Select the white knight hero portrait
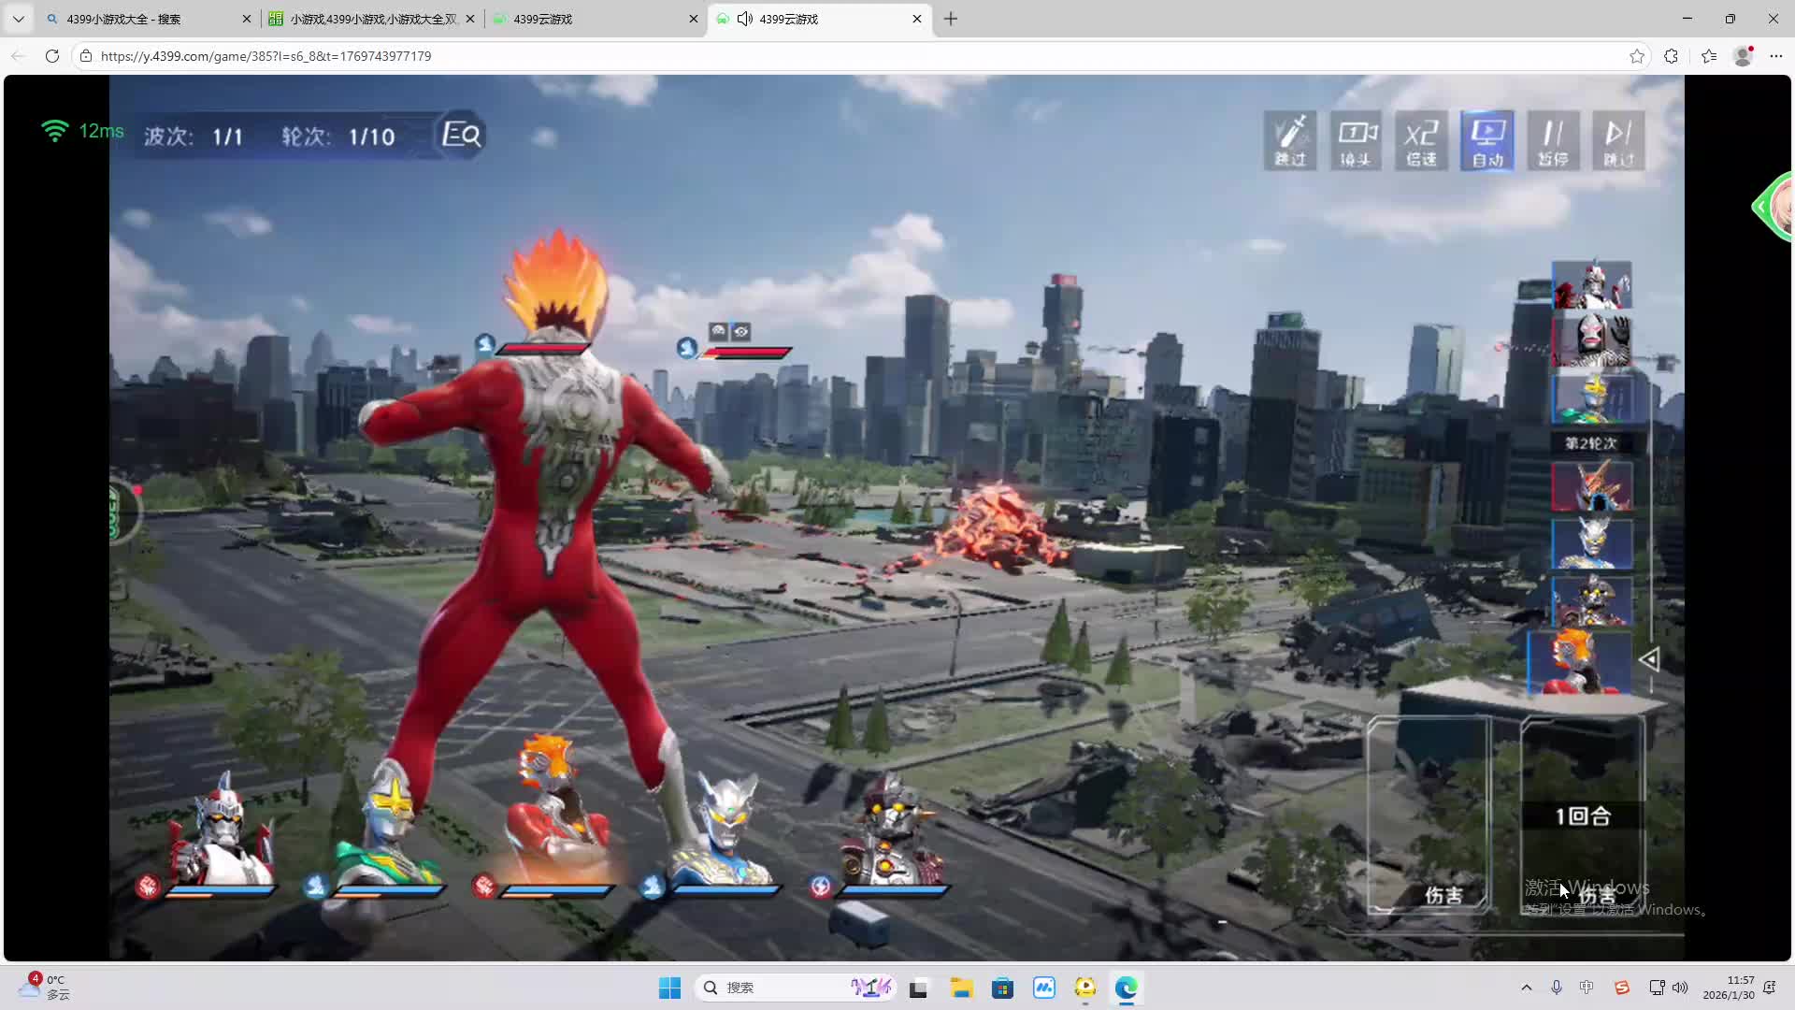 pos(221,832)
